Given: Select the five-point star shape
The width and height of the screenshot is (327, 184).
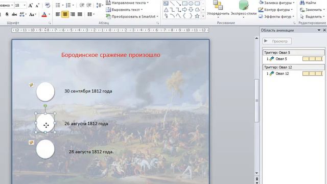Looking at the screenshot, I should (x=197, y=16).
